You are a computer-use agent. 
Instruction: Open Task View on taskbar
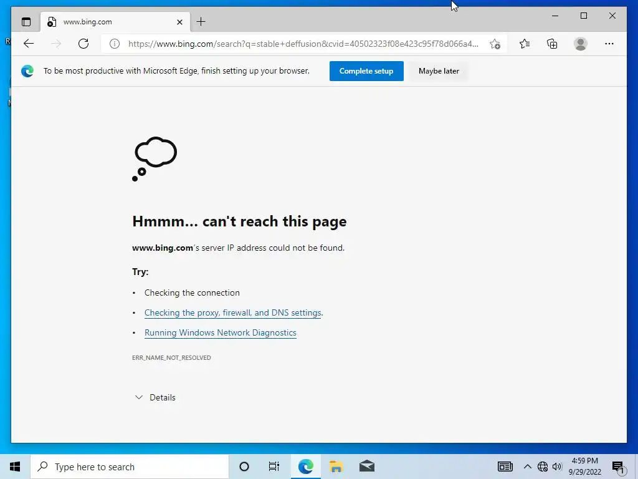pyautogui.click(x=274, y=467)
